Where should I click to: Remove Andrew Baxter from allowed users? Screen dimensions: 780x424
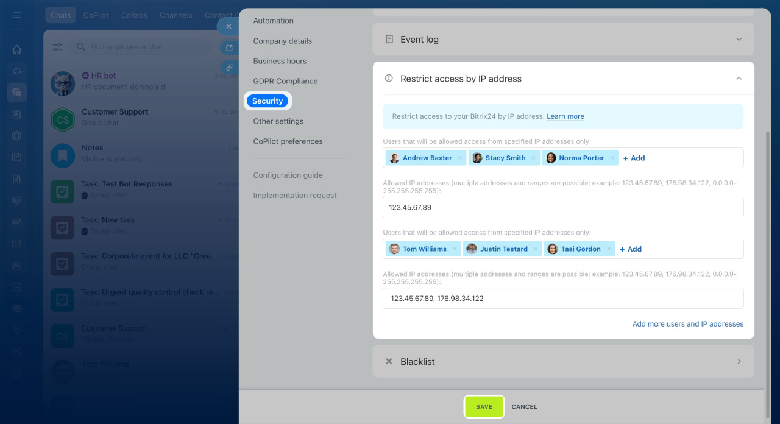pos(459,158)
